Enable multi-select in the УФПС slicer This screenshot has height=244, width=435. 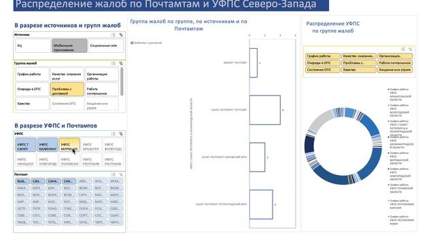coord(114,134)
